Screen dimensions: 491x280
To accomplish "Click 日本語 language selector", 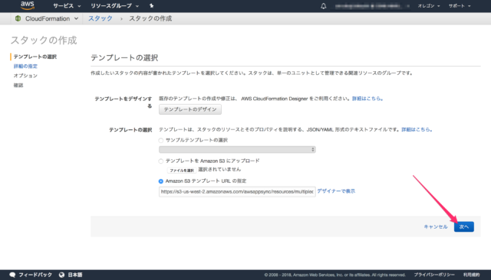I will tap(75, 275).
